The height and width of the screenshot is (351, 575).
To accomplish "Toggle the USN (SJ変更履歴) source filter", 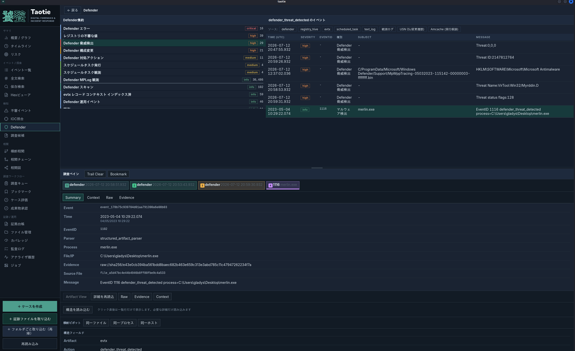I will click(412, 29).
